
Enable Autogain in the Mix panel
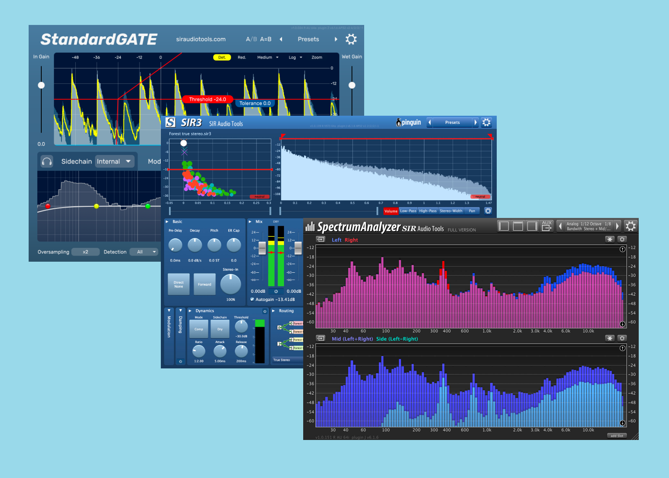coord(252,299)
